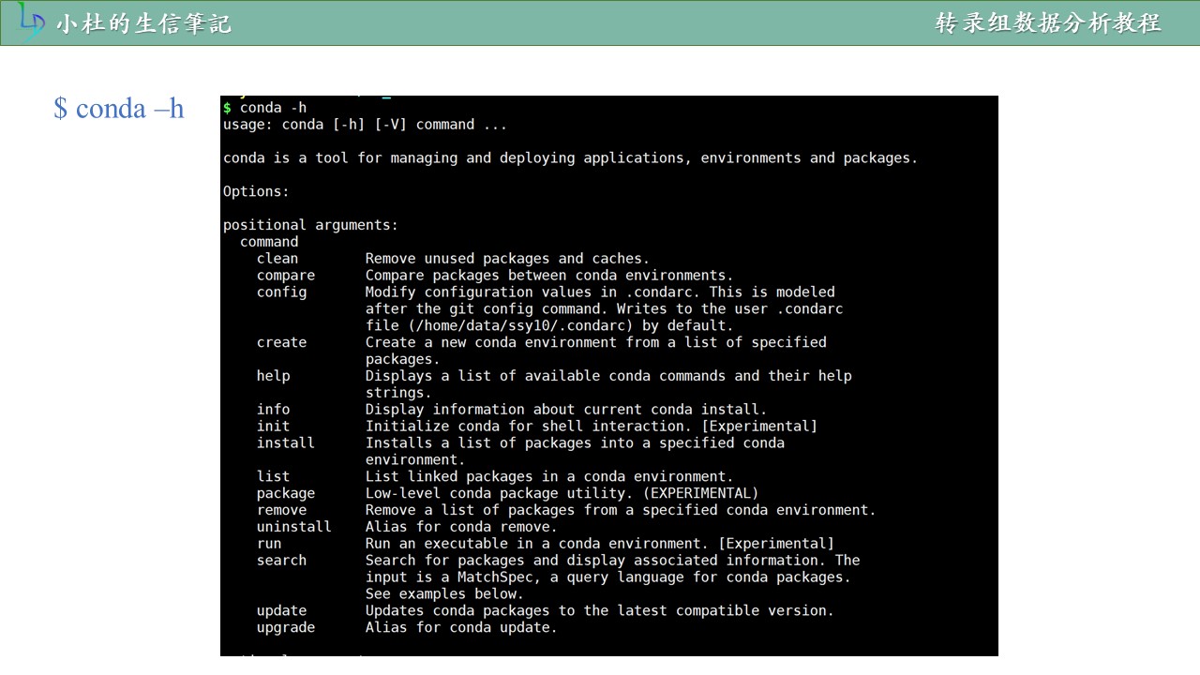Screen dimensions: 1200x675
Task: Click the 'remove' command name
Action: 281,511
